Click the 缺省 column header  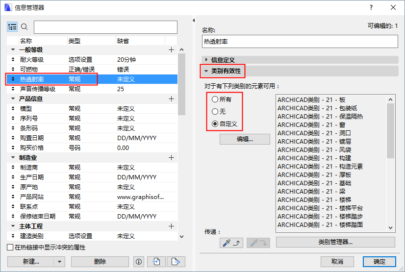pos(140,41)
